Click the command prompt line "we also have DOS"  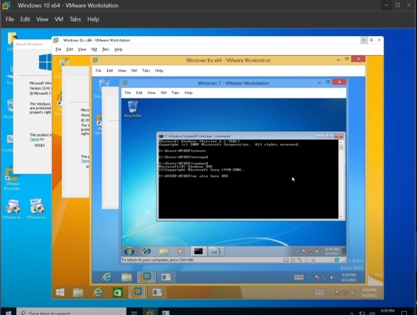(193, 176)
